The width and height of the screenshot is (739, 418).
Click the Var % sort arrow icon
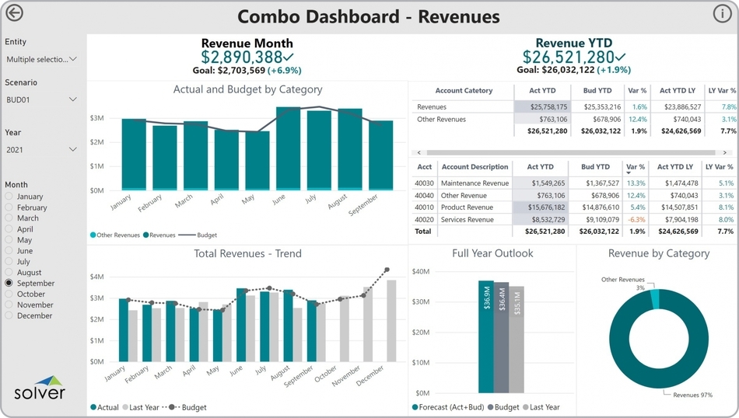630,174
